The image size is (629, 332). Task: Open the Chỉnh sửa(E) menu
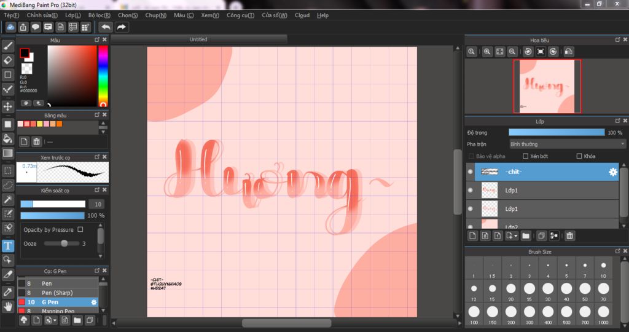click(x=42, y=15)
